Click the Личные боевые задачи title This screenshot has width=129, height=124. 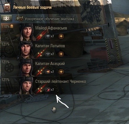32,7
